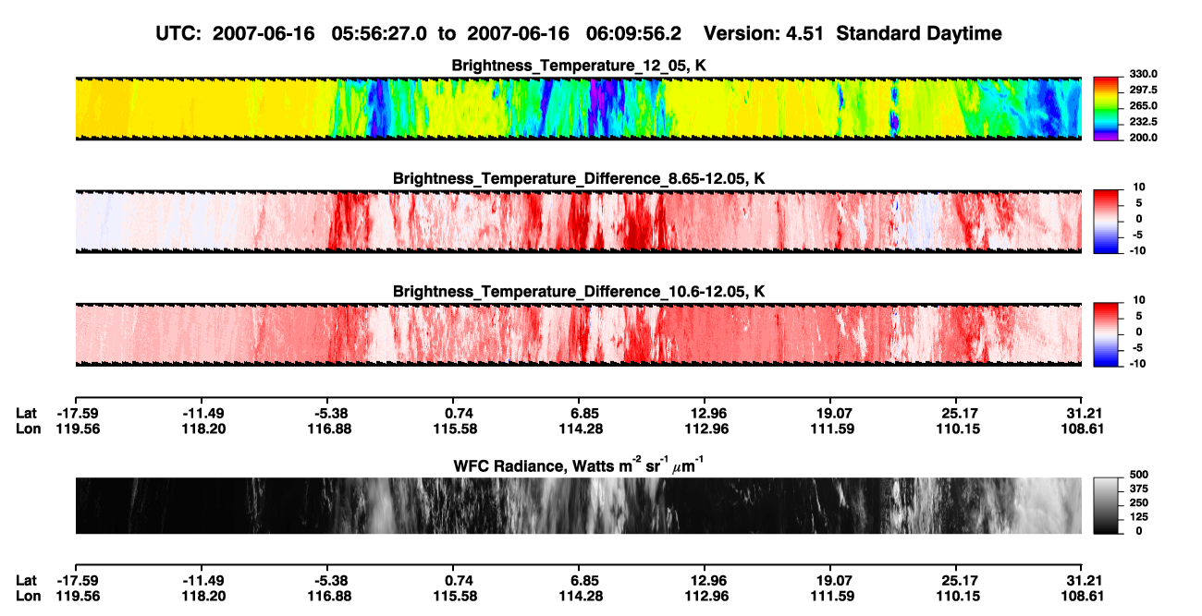Click the 10.6-12.05 difference image strip
The image size is (1202, 616).
click(578, 335)
